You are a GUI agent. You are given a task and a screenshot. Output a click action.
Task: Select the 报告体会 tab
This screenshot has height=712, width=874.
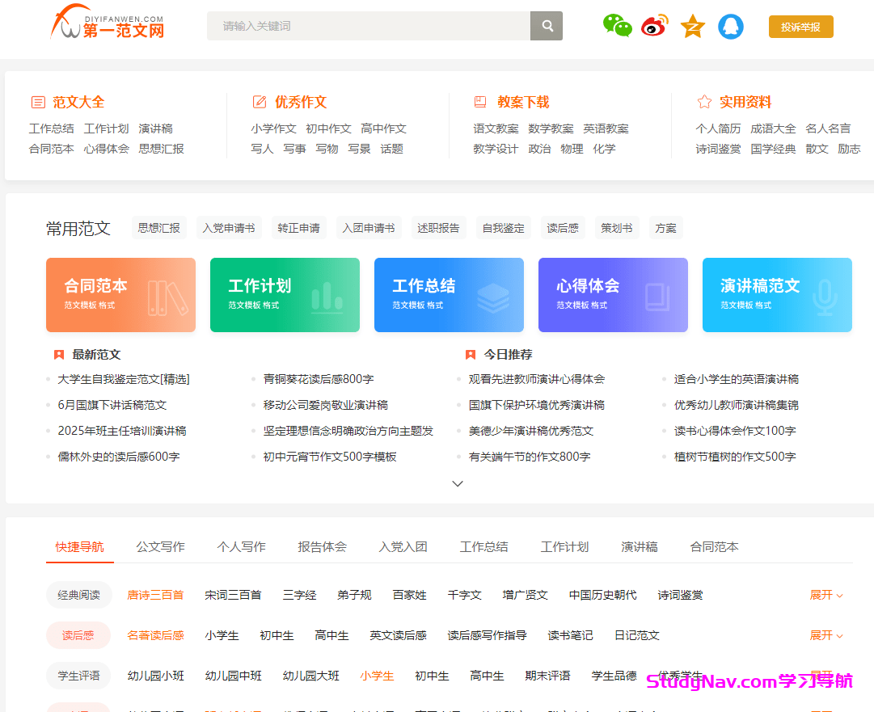pyautogui.click(x=322, y=547)
